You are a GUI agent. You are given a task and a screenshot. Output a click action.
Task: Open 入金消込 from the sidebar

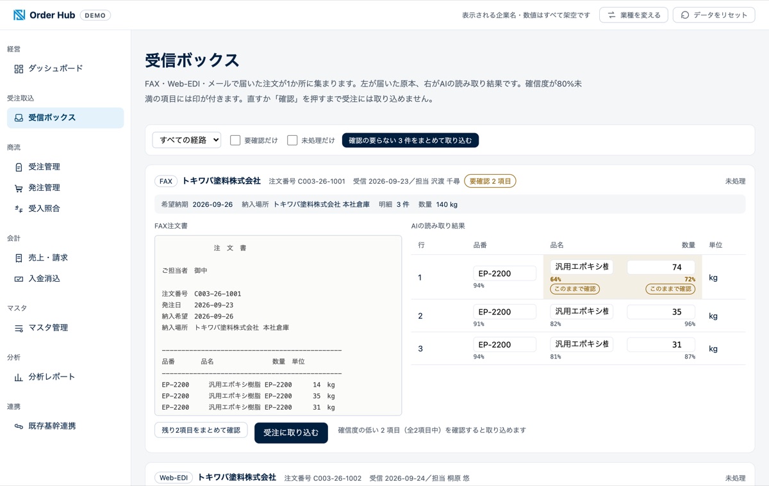click(x=65, y=279)
